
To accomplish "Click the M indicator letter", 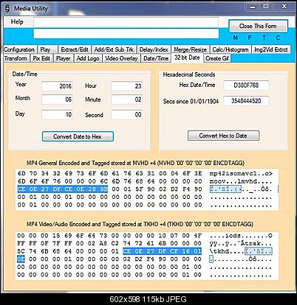I will point(236,38).
